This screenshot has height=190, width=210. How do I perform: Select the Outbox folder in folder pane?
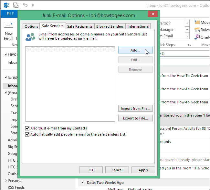13,174
